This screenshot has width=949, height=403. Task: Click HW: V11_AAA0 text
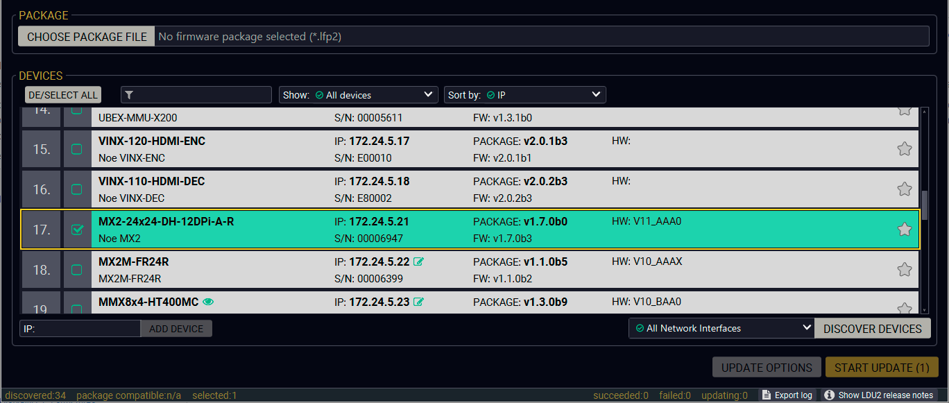(x=647, y=221)
